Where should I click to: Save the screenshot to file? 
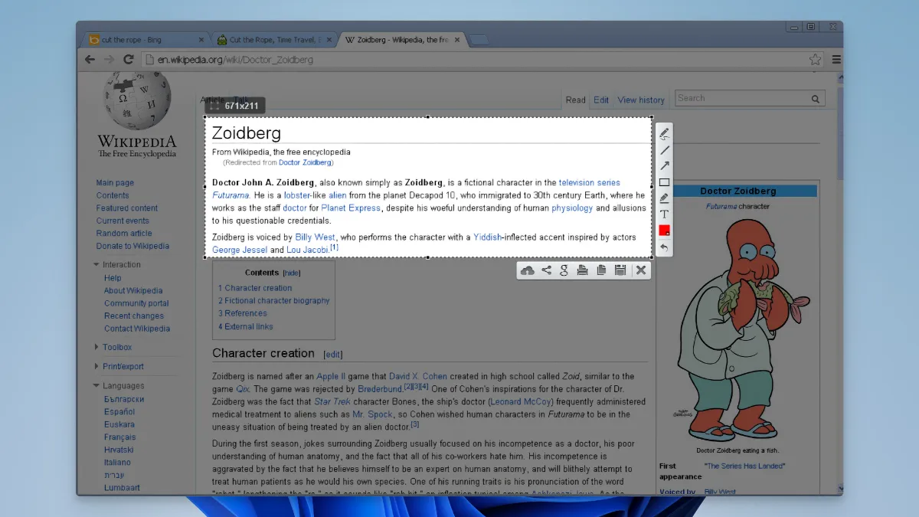click(x=620, y=270)
